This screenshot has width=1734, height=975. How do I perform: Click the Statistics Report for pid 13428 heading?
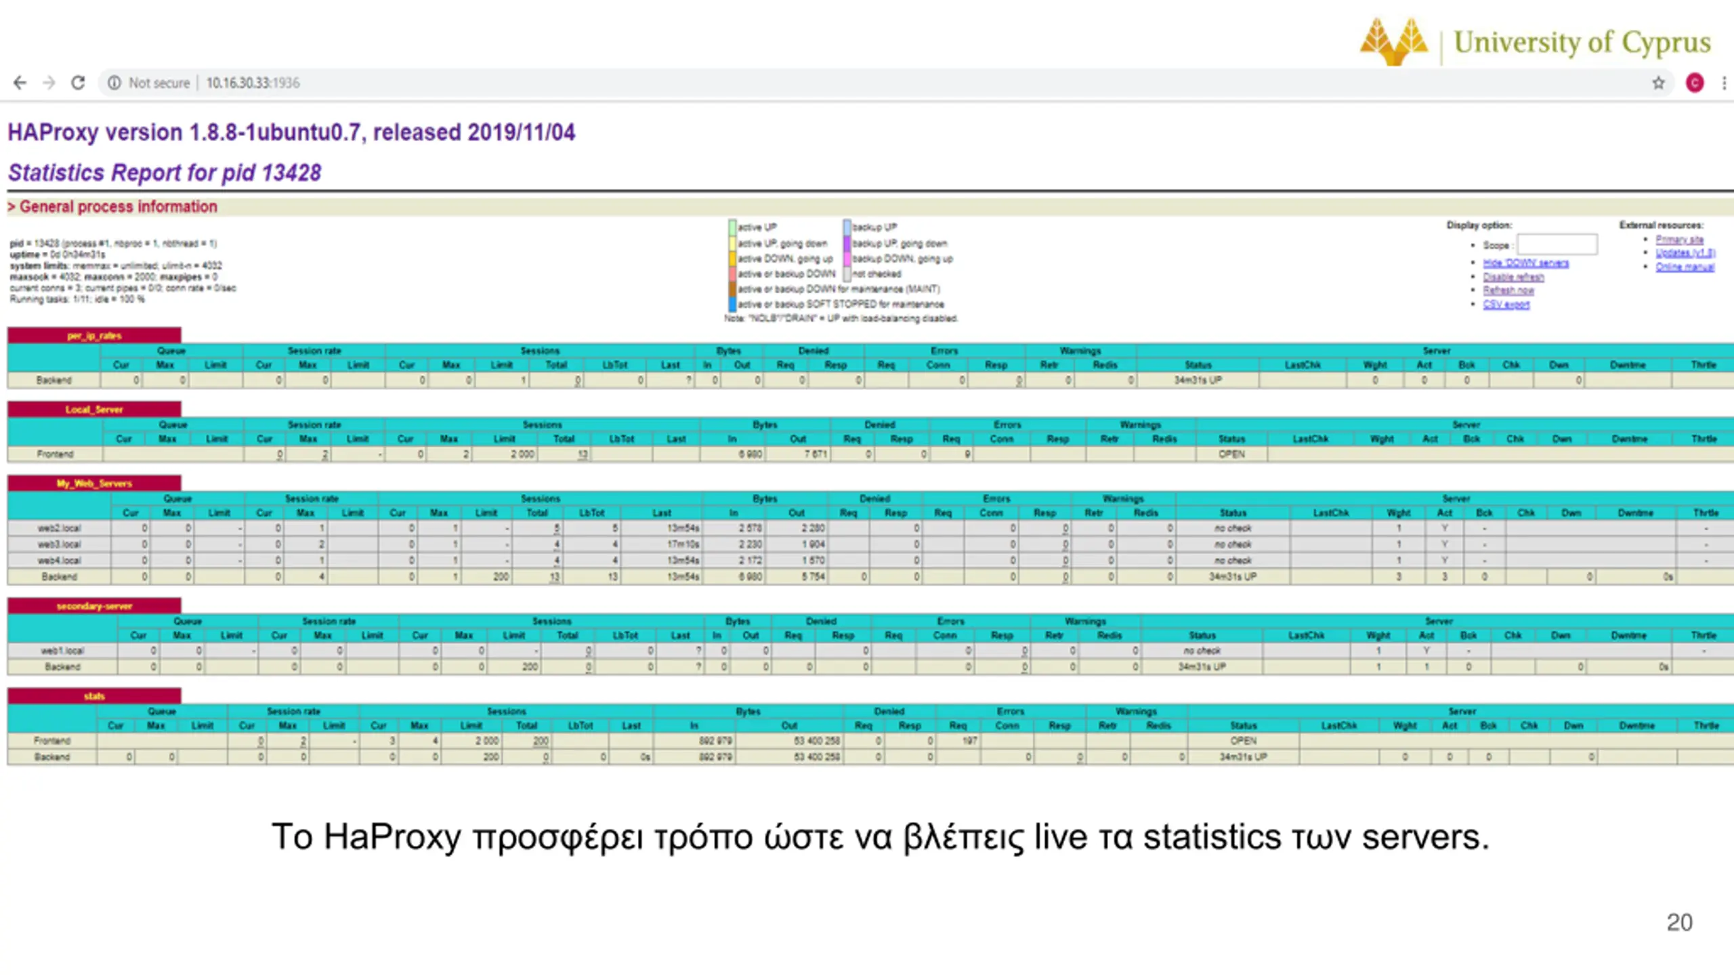pyautogui.click(x=164, y=173)
